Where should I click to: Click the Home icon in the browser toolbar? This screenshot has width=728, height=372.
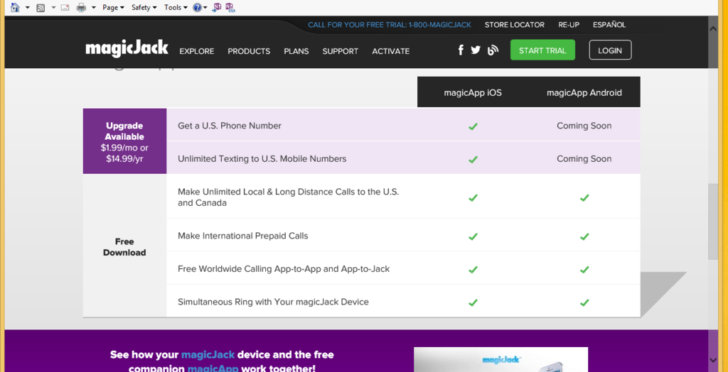point(16,7)
